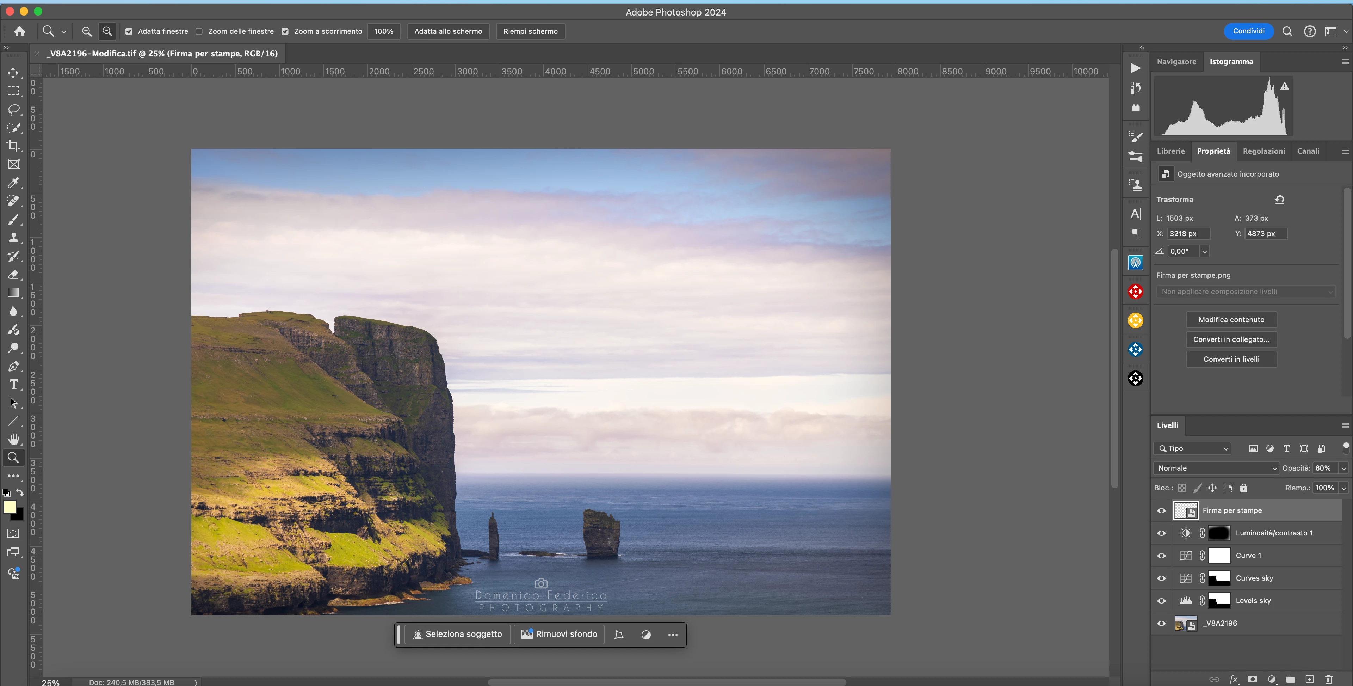Hide the Curves sky layer
This screenshot has height=686, width=1353.
point(1161,578)
